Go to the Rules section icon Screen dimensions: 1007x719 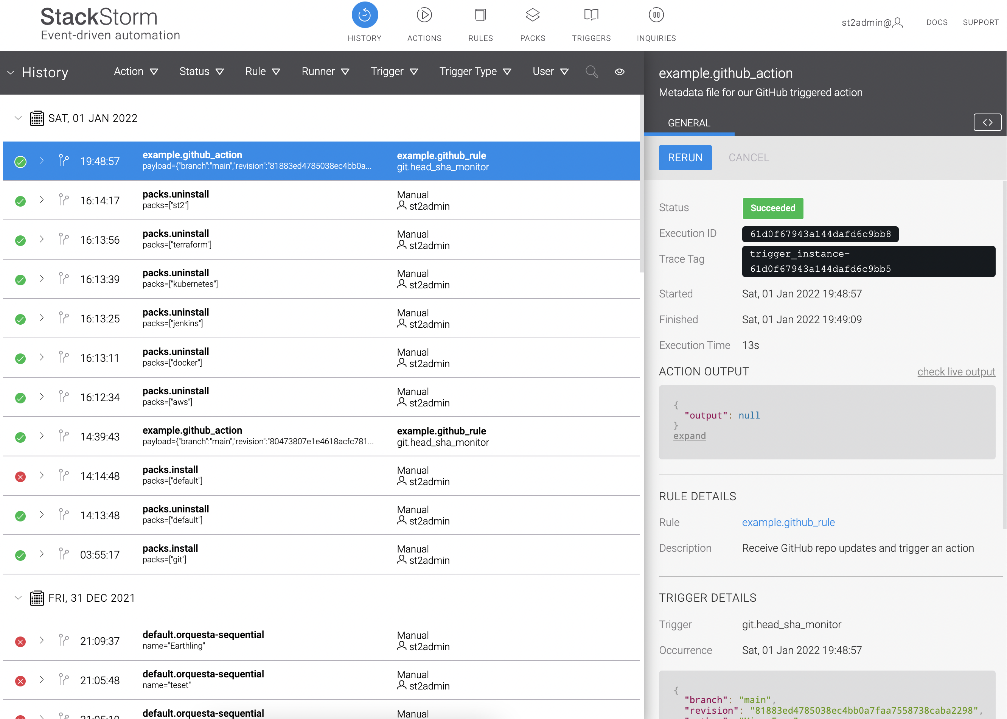pos(480,15)
